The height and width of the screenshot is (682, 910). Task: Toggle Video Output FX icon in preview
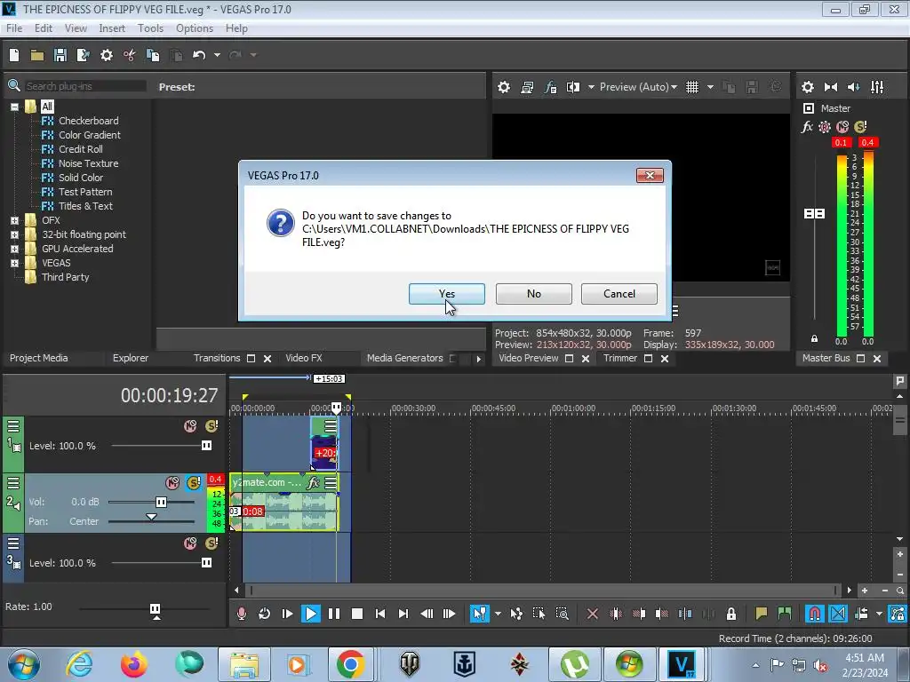(x=550, y=87)
